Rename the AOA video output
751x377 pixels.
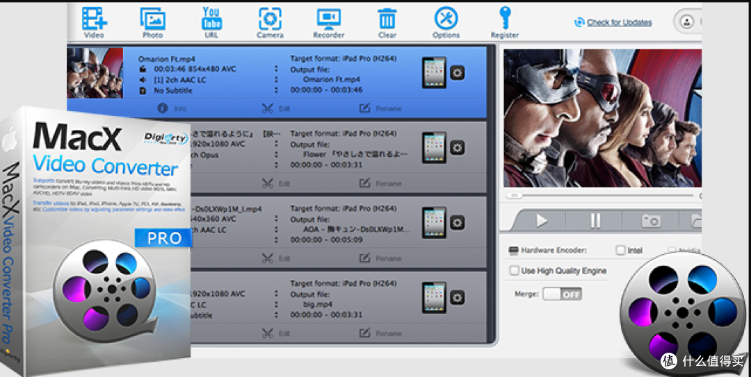pos(380,258)
